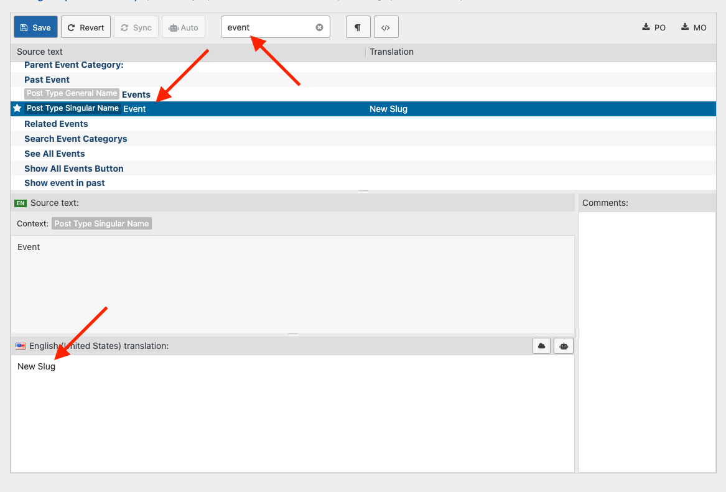Clear the search filter with the x icon
The image size is (726, 492).
coord(319,27)
